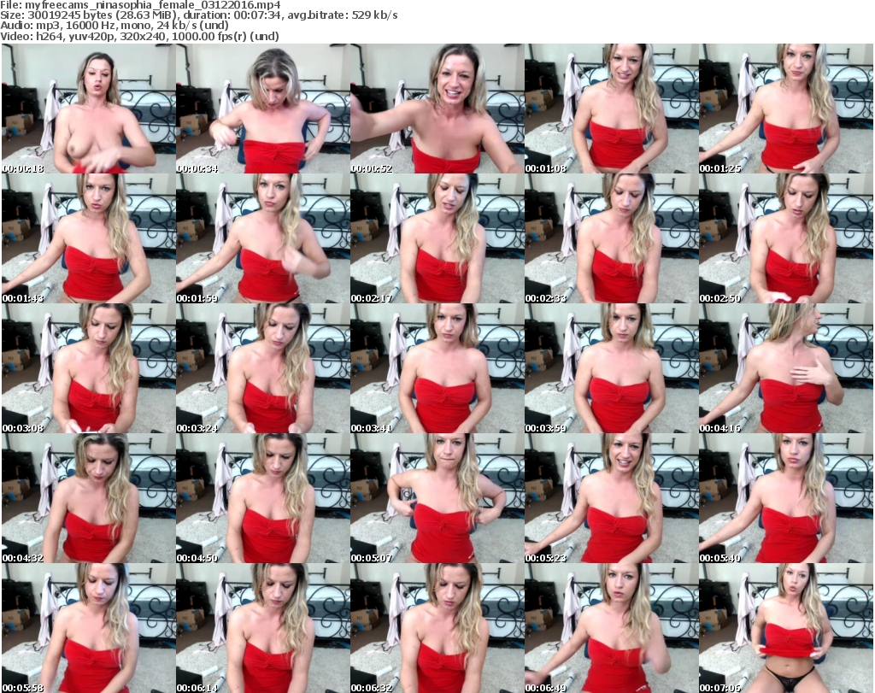Screen dimensions: 875x693
Task: Select the frame at timestamp 00:01:08
Action: [611, 109]
